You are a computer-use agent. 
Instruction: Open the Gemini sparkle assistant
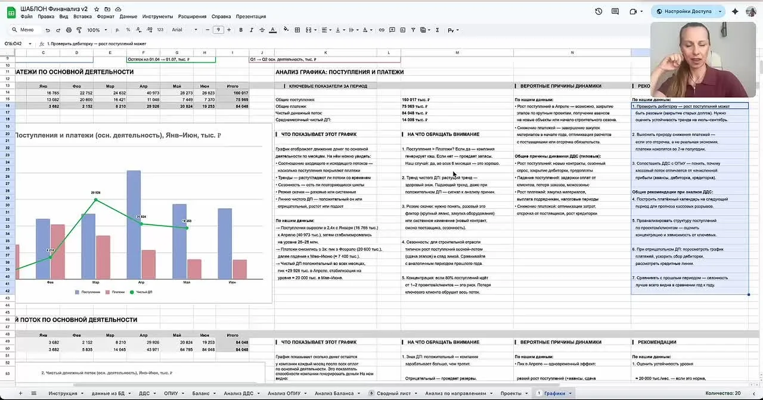pos(734,11)
